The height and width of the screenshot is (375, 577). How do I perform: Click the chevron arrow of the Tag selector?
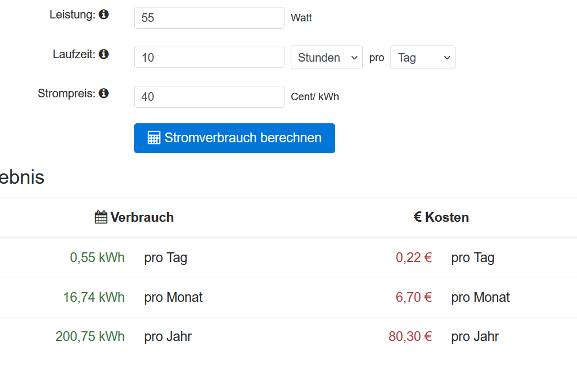click(x=447, y=58)
